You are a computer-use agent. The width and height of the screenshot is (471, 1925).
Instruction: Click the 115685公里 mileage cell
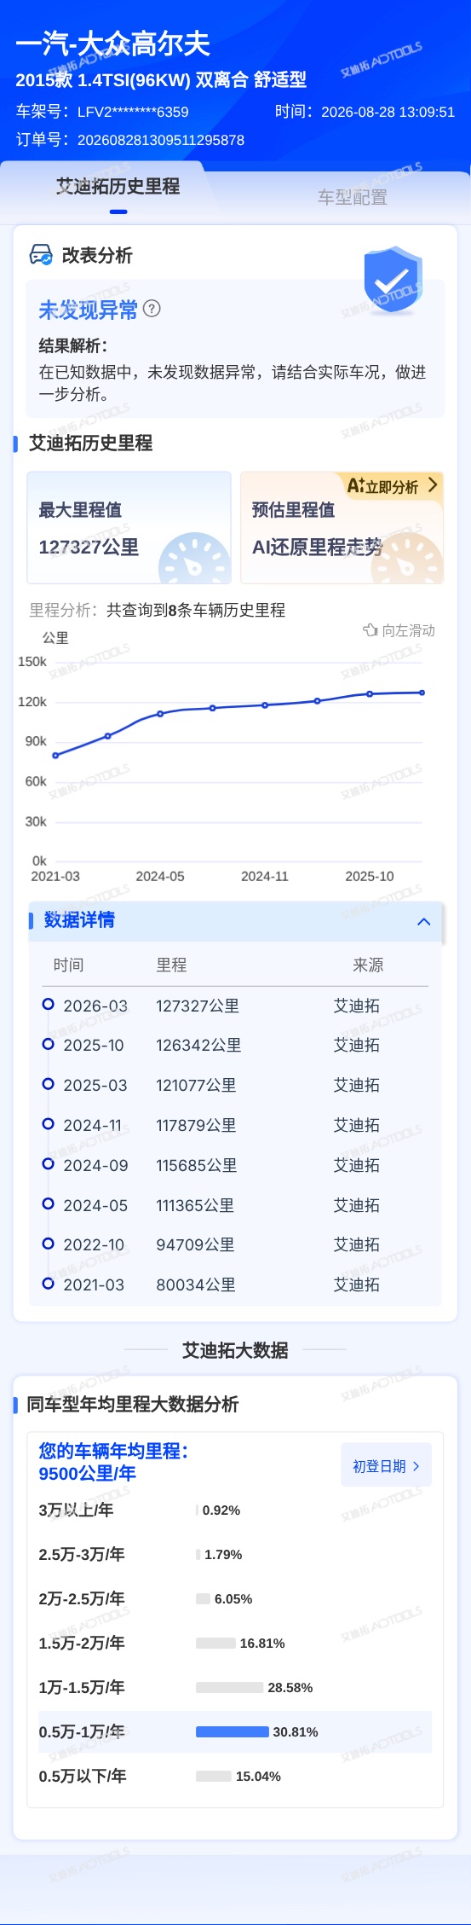pyautogui.click(x=197, y=1166)
